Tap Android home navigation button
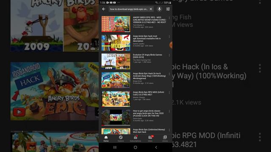271x152 pixels. click(135, 147)
